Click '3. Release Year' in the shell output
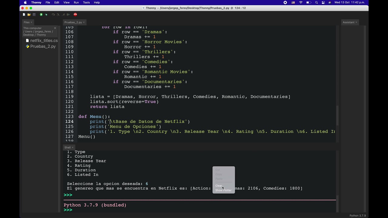 pyautogui.click(x=87, y=161)
